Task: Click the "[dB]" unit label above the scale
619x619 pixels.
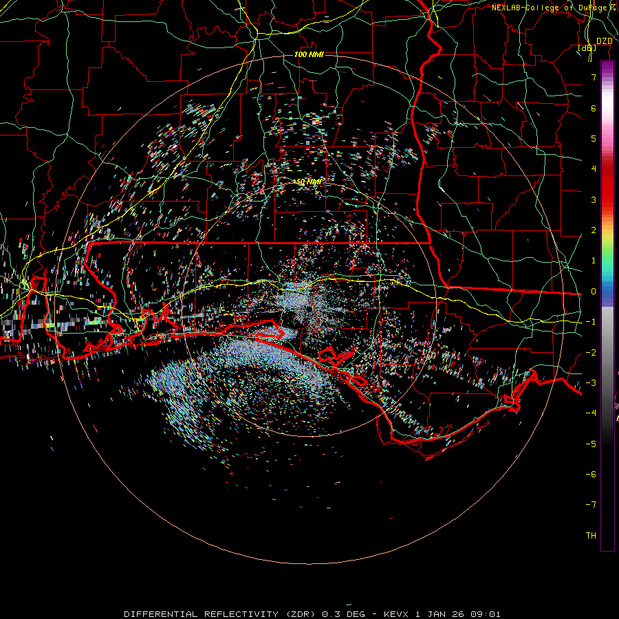Action: click(587, 47)
